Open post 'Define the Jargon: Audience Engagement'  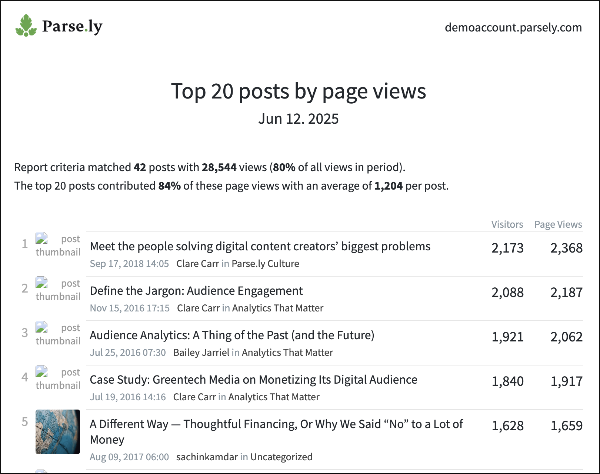coord(196,291)
